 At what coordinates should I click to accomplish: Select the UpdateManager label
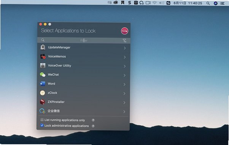59,47
